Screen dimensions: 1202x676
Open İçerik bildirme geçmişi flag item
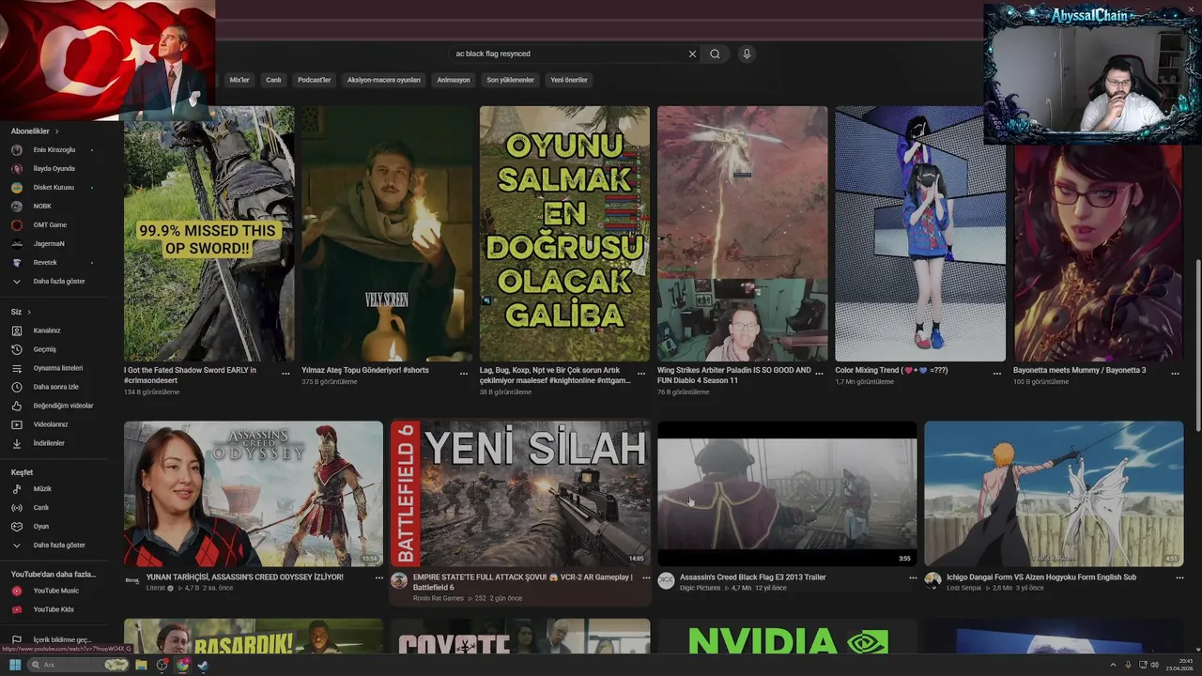pyautogui.click(x=61, y=639)
